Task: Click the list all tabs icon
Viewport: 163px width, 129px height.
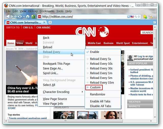Action: coord(154,22)
